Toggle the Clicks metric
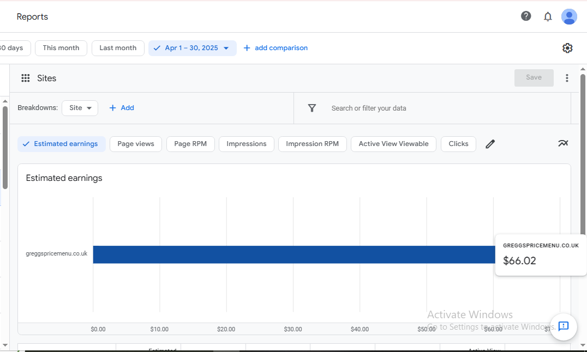Screen dimensions: 587x352 point(458,144)
